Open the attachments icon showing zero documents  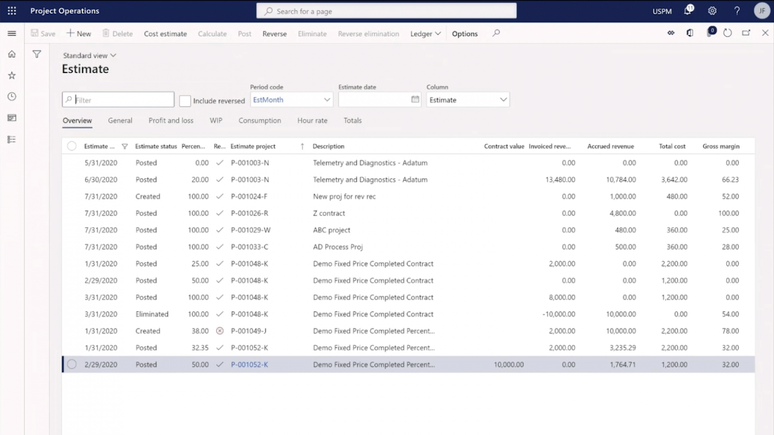711,33
